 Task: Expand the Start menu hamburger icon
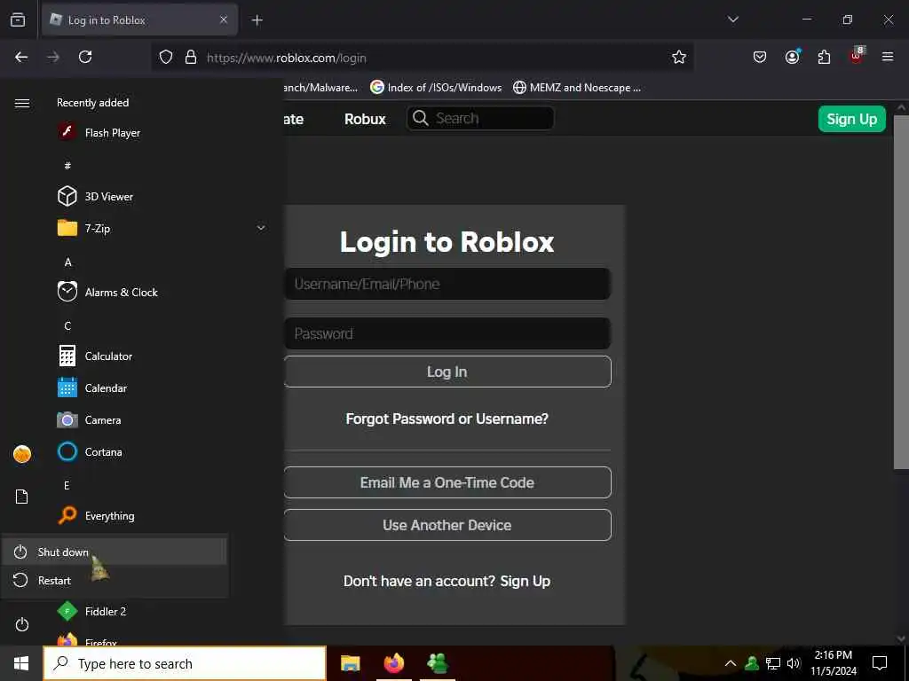22,103
